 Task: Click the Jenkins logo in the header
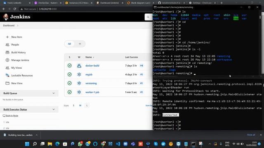[x=16, y=17]
